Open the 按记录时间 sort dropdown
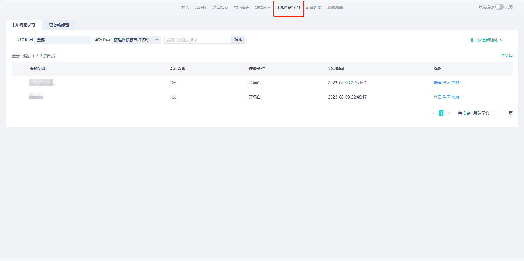The image size is (524, 261). 487,40
